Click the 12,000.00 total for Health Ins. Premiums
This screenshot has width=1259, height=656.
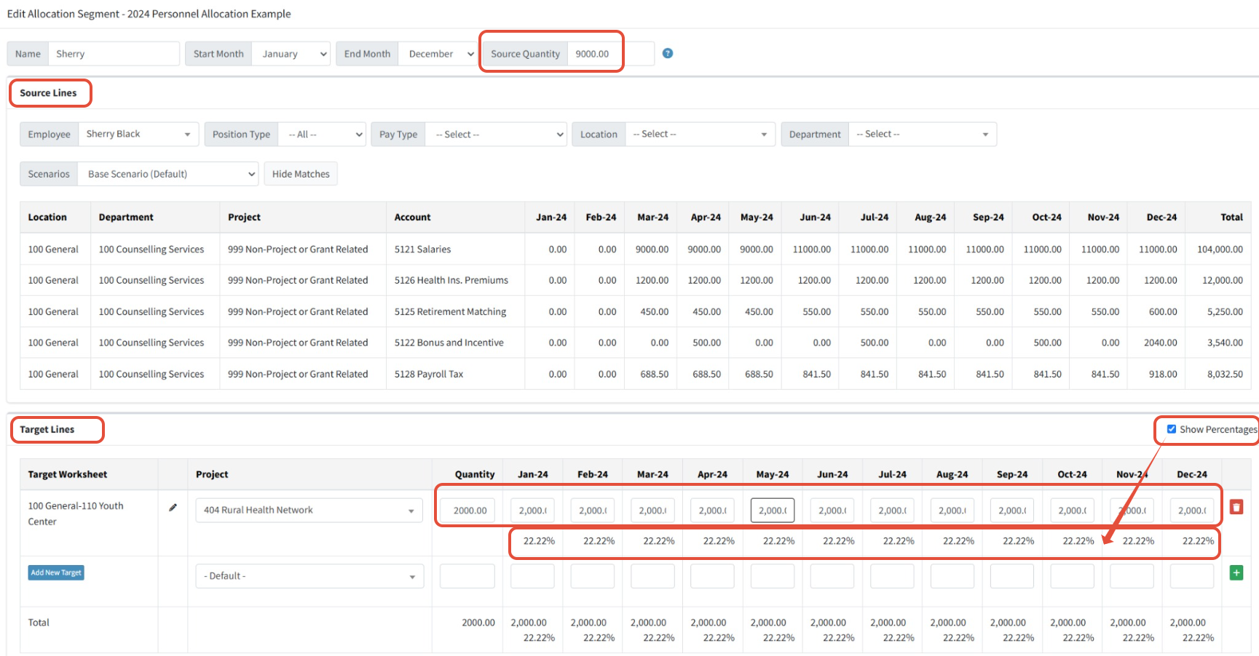(1223, 281)
